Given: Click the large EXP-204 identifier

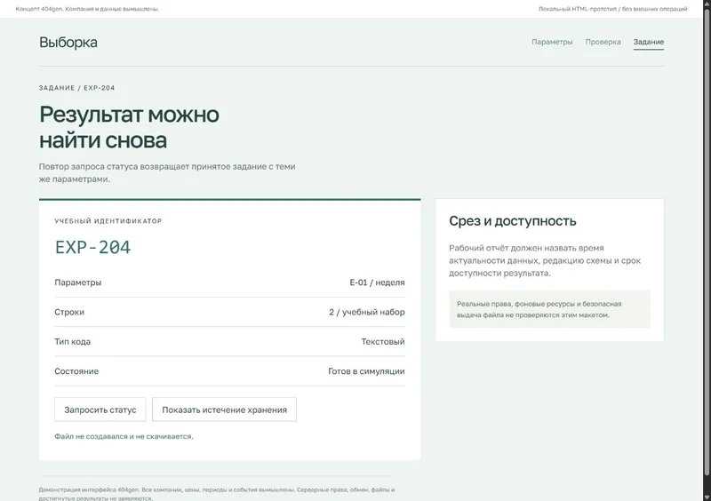Looking at the screenshot, I should [x=92, y=247].
